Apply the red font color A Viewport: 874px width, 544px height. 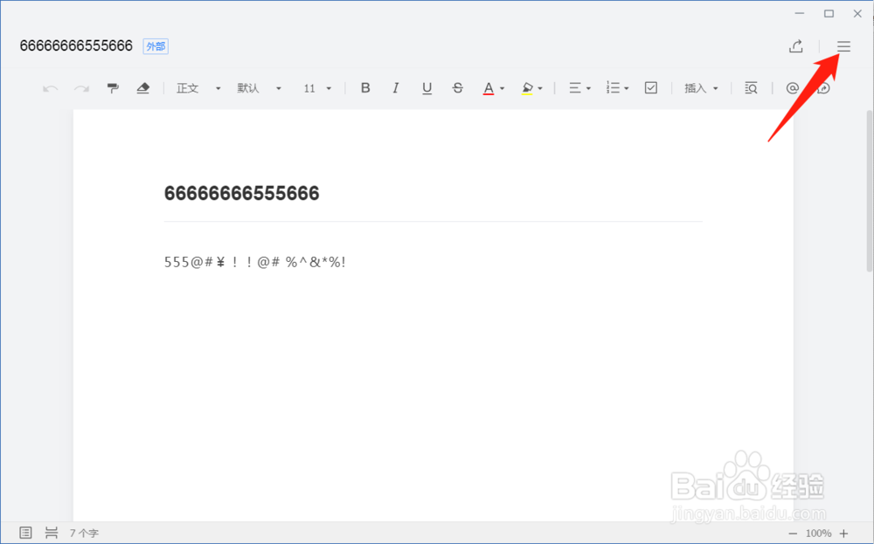489,88
